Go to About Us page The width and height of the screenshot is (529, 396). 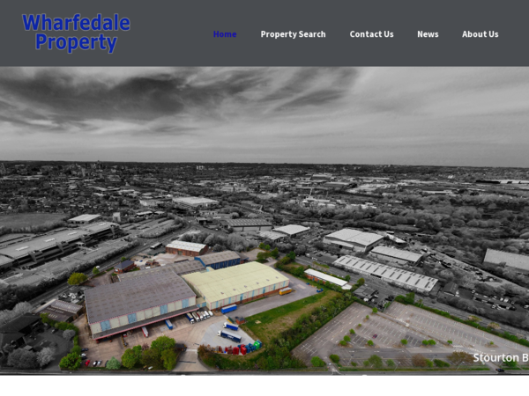coord(481,34)
